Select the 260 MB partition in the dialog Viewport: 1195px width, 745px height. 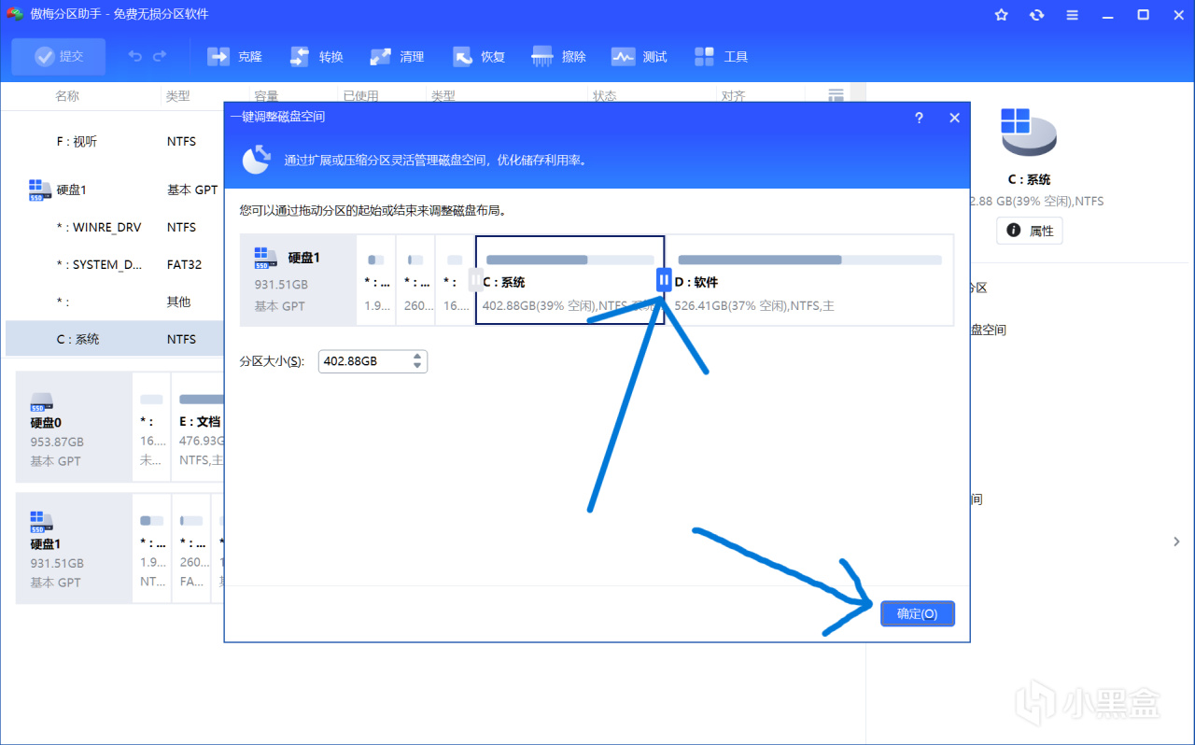coord(415,280)
